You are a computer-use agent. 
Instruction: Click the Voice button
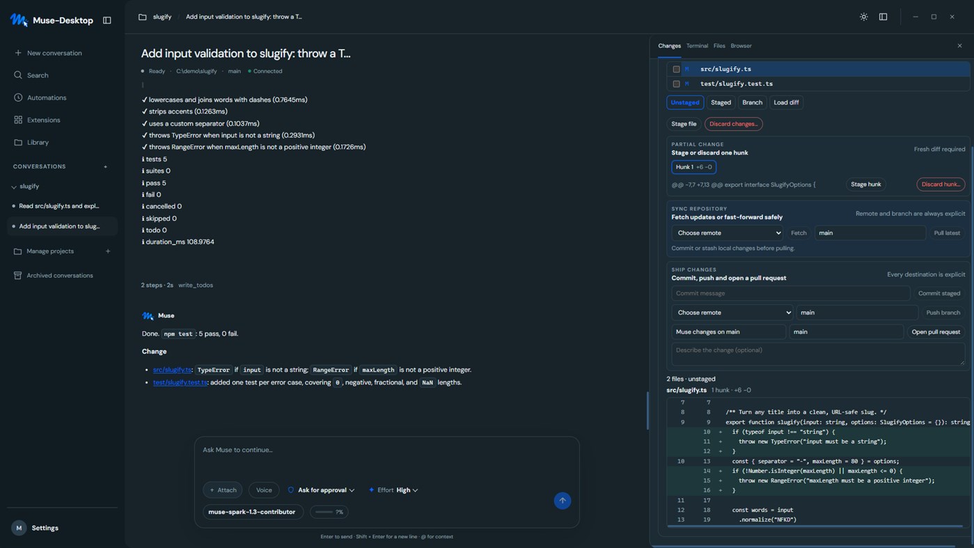[x=264, y=490]
